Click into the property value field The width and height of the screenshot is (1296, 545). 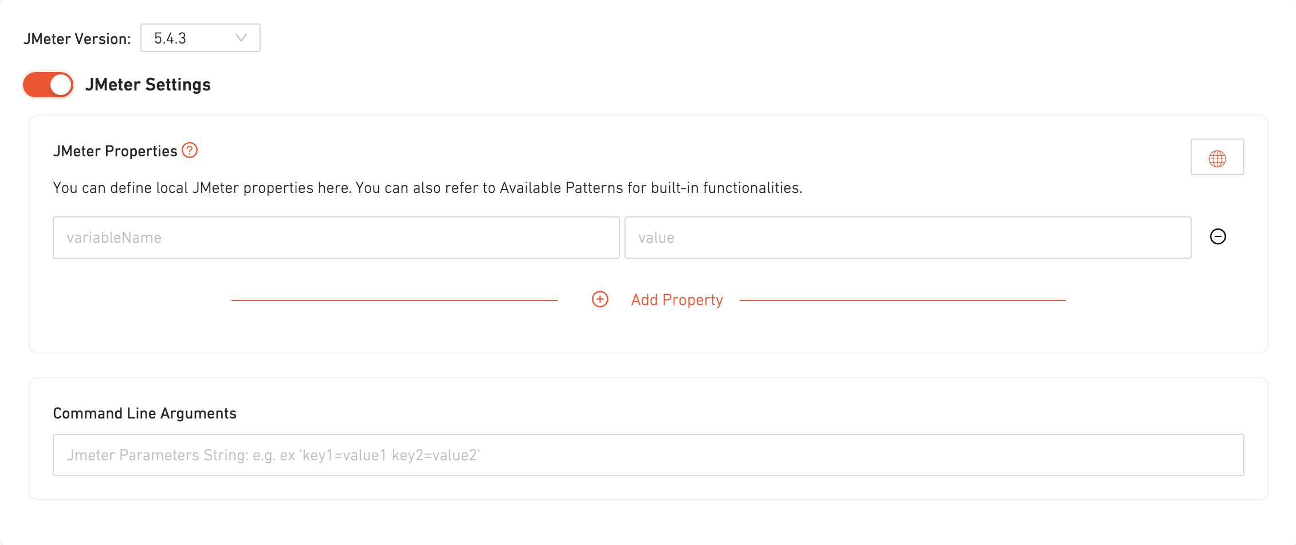[x=908, y=238]
